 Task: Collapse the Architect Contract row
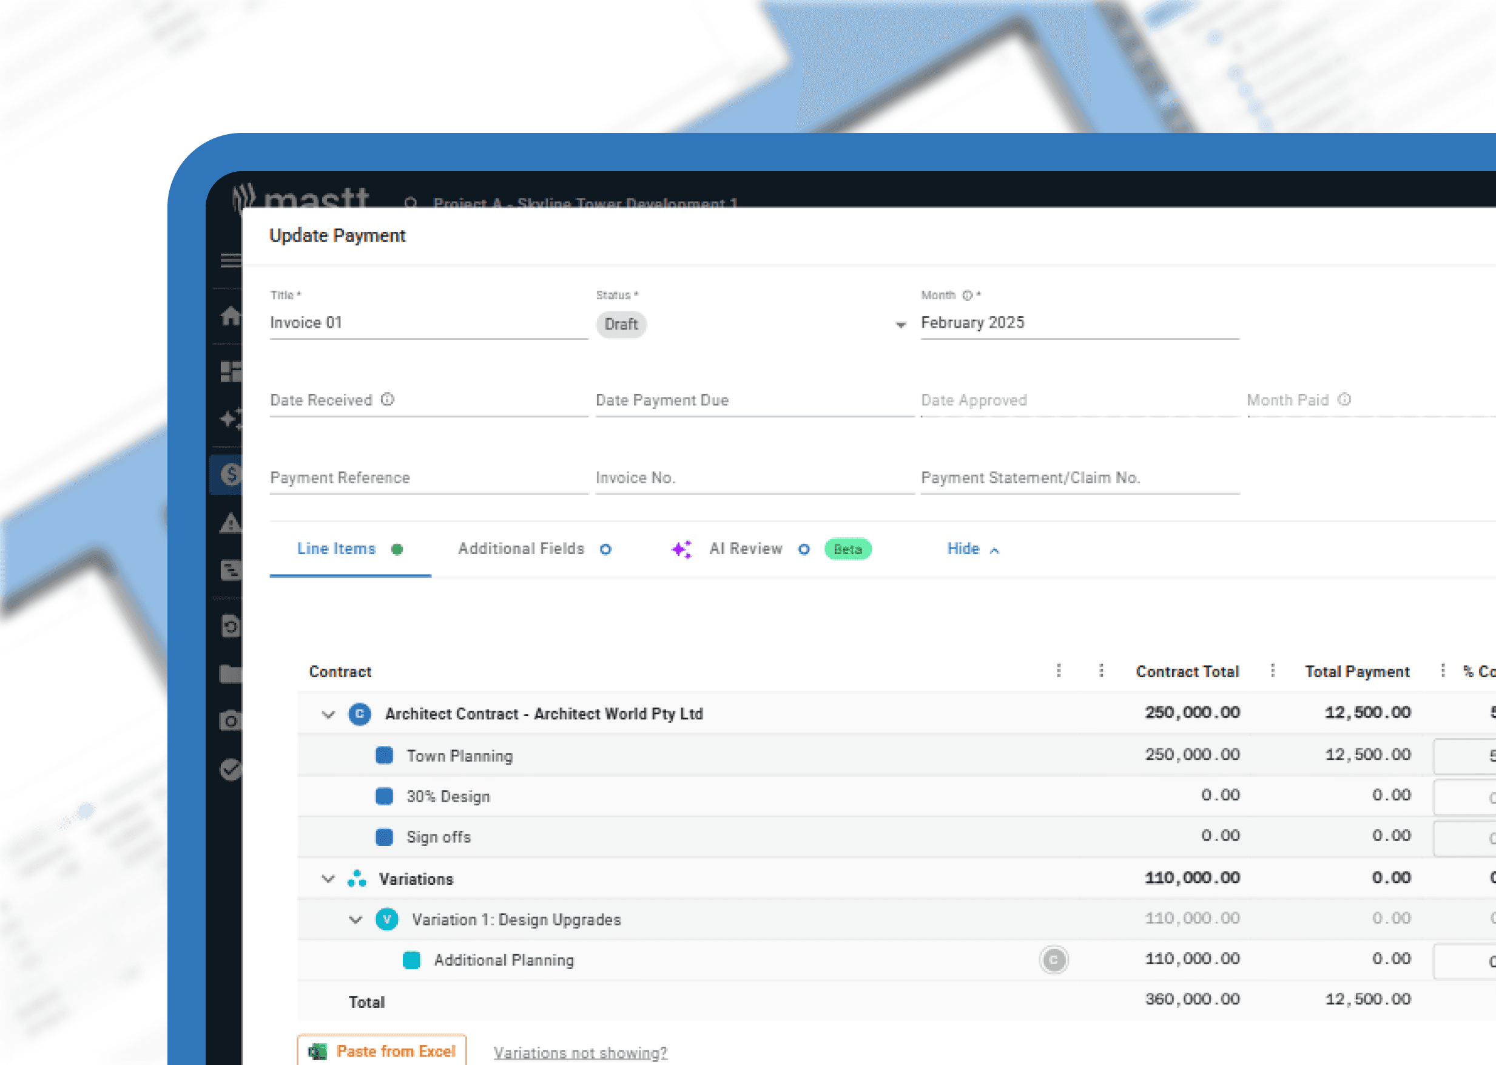point(328,714)
